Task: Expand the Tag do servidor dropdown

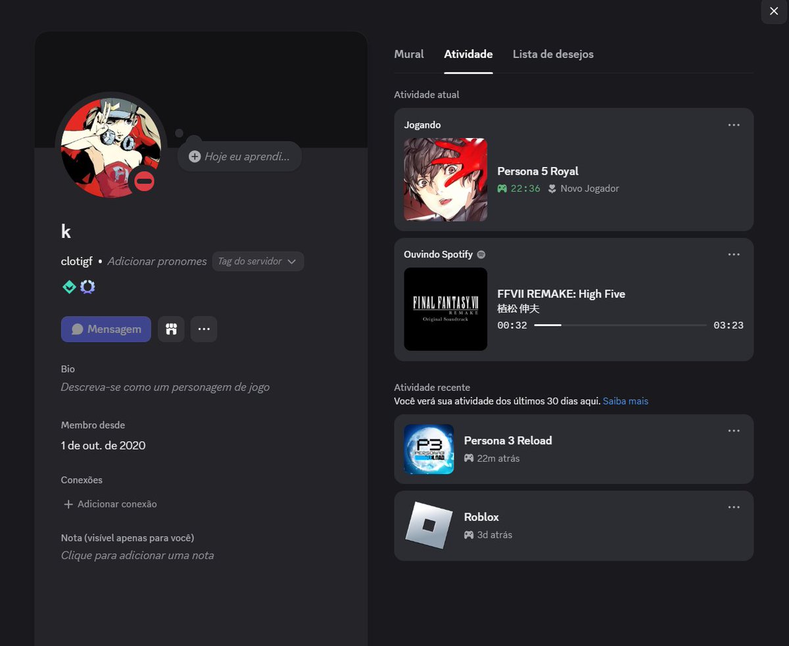Action: [258, 262]
